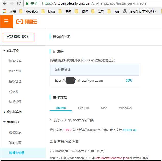Open 镜像搜索 in the sidebar
This screenshot has width=162, height=161.
15,132
